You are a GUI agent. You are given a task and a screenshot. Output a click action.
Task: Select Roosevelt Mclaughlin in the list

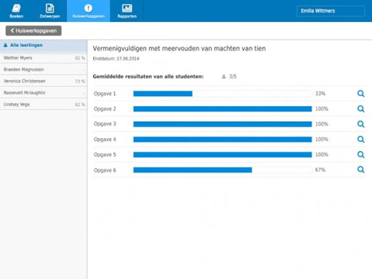click(x=43, y=93)
